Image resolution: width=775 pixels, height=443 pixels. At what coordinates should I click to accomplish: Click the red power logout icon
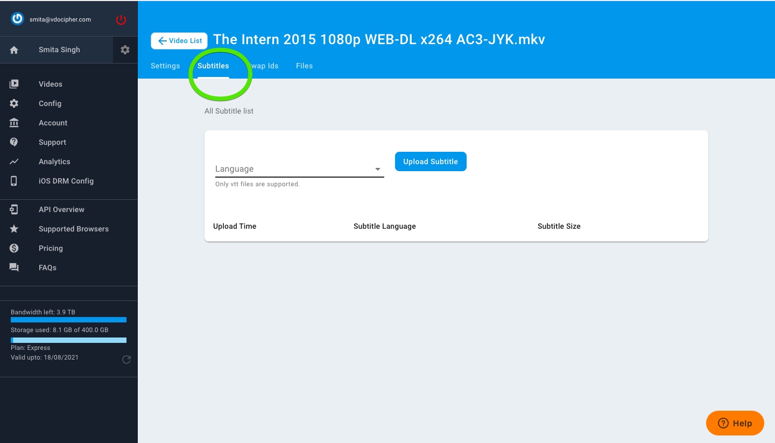121,20
